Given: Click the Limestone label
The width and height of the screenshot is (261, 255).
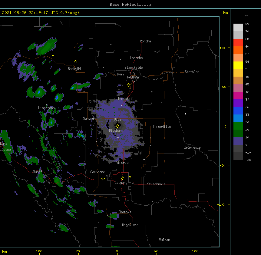Looking at the screenshot, I should pos(46,108).
